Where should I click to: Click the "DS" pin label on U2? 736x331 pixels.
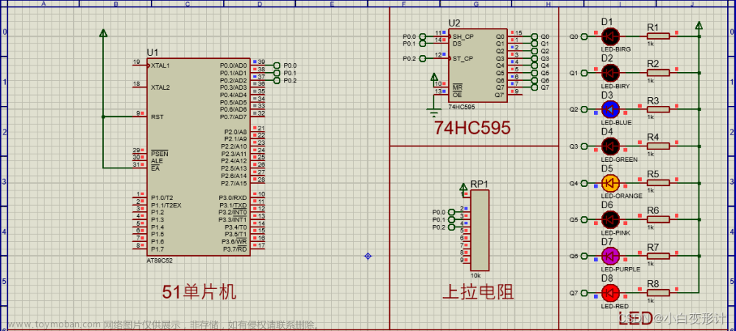point(457,43)
